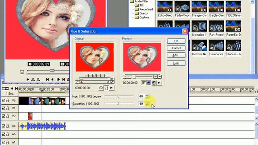Click the Add... button

tap(176, 55)
